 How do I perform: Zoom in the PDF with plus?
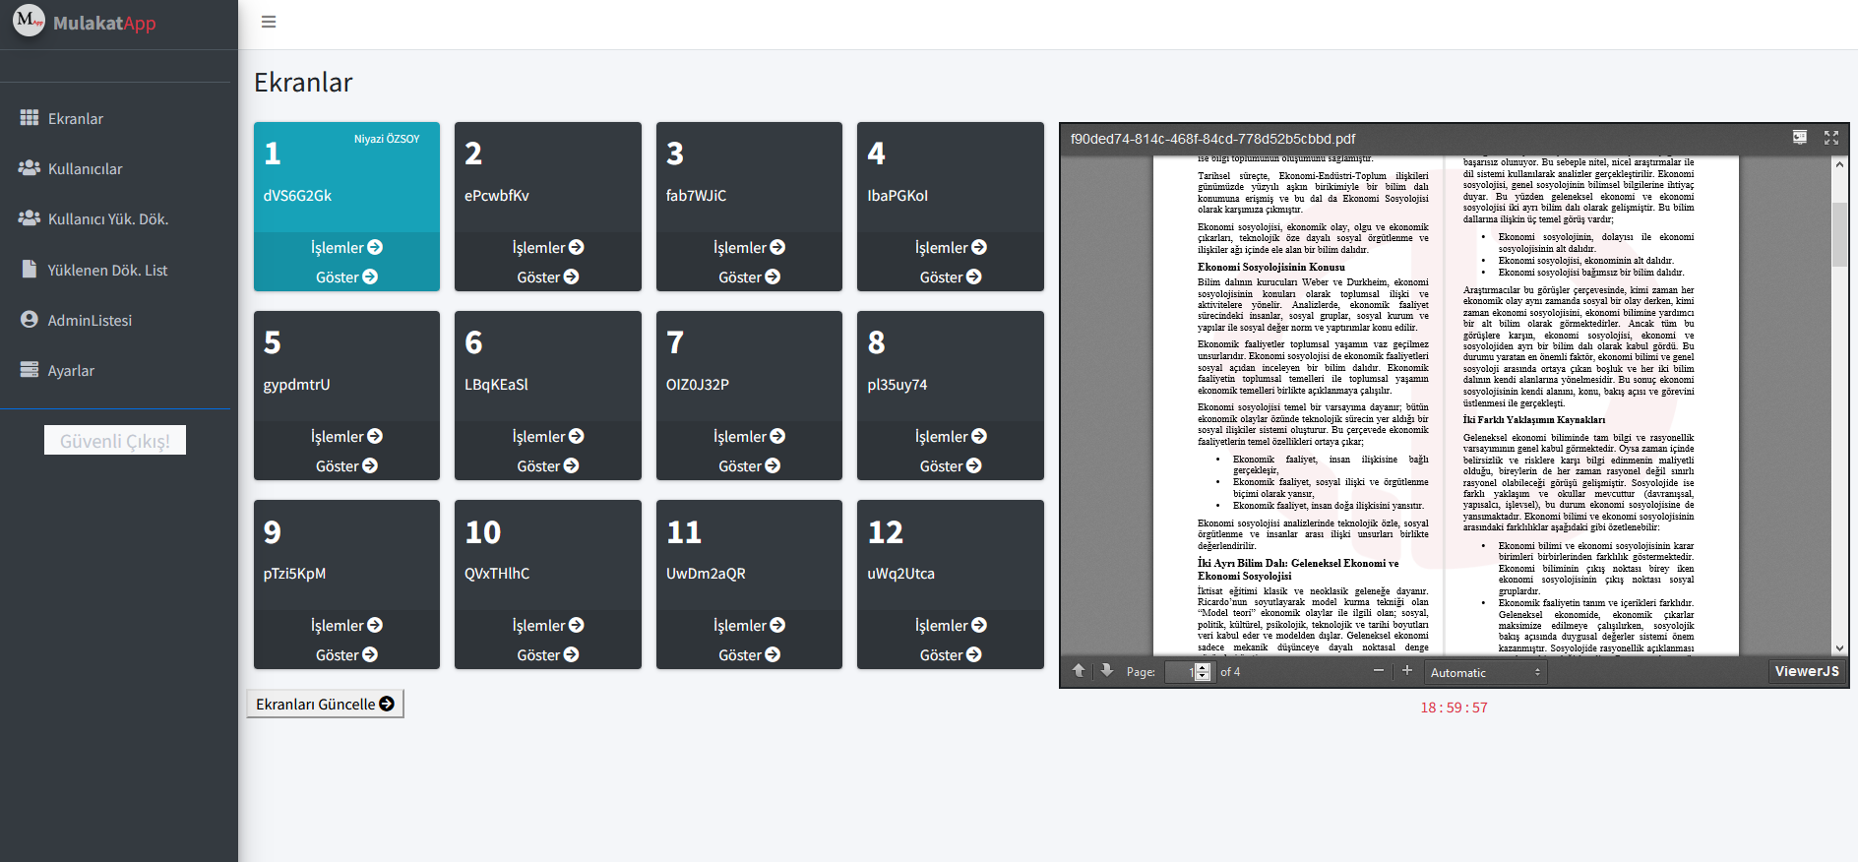(x=1407, y=670)
